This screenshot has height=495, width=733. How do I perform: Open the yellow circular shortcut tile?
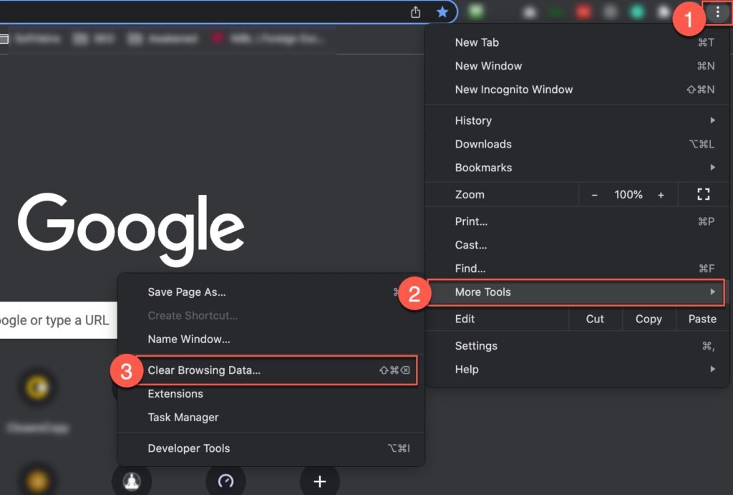coord(37,387)
